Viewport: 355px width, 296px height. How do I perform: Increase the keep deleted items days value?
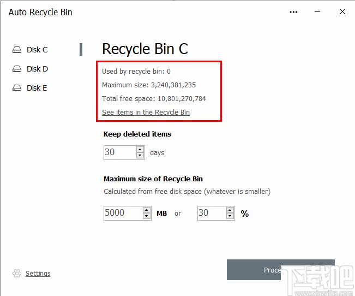[x=140, y=150]
